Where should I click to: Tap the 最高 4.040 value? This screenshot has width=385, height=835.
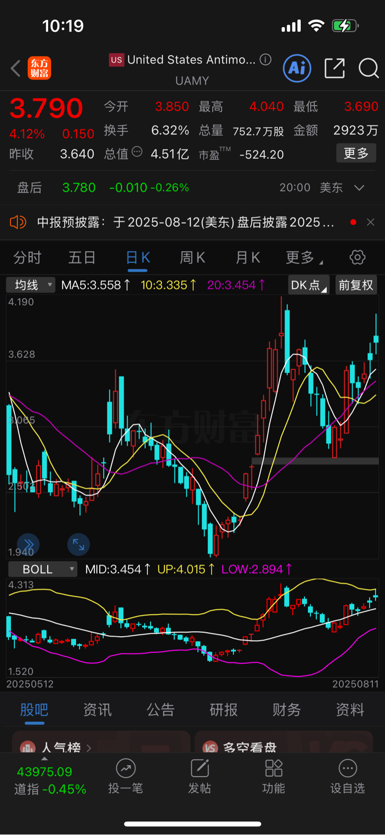click(267, 106)
